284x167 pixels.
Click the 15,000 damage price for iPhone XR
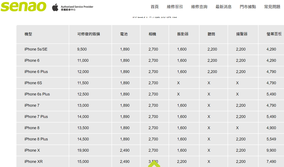(x=83, y=161)
